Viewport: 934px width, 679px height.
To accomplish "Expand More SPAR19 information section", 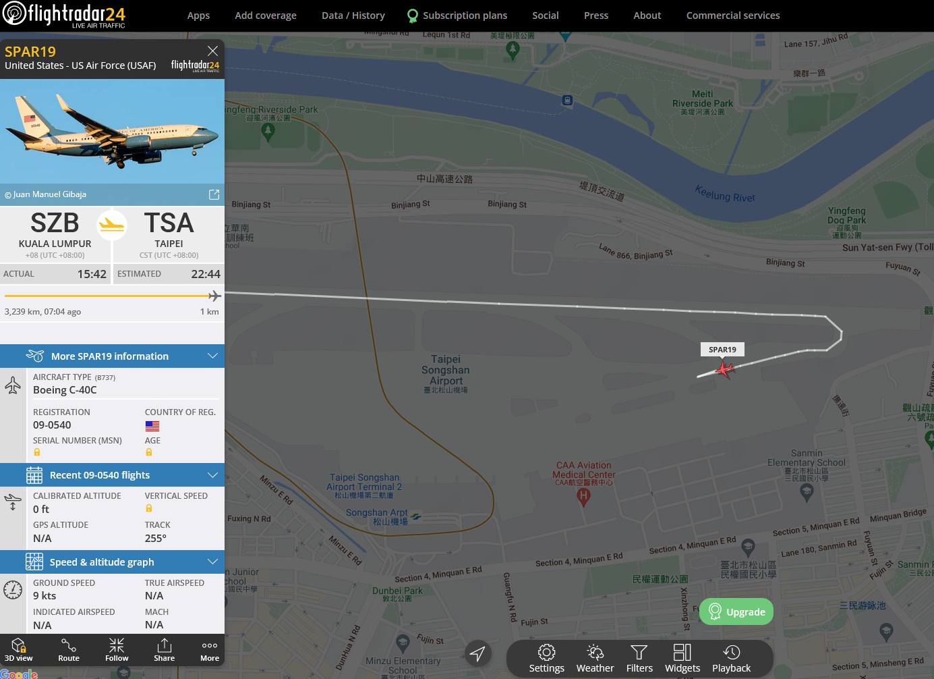I will [x=112, y=356].
